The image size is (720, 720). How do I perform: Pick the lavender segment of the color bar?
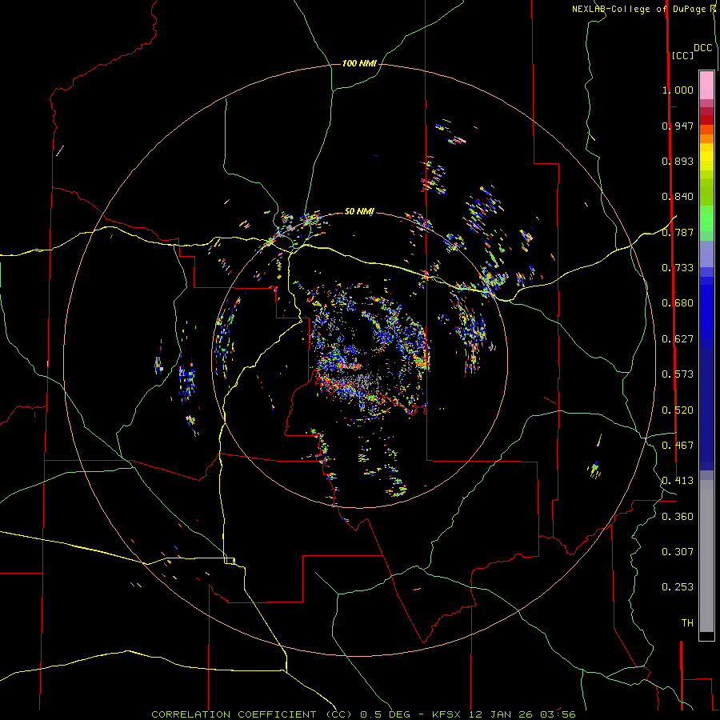point(706,254)
